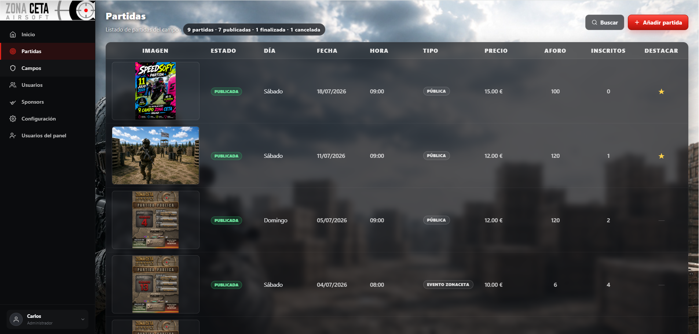
Task: Click PUBLICADA badge for 11/07/2026
Action: (226, 156)
